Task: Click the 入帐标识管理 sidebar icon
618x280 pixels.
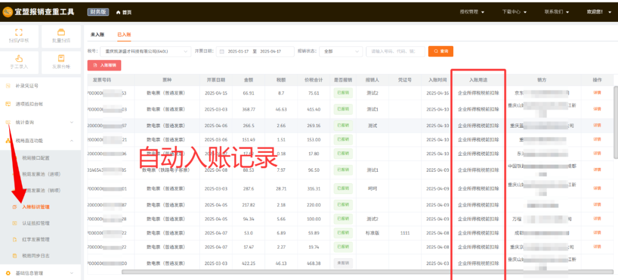Action: click(x=14, y=207)
